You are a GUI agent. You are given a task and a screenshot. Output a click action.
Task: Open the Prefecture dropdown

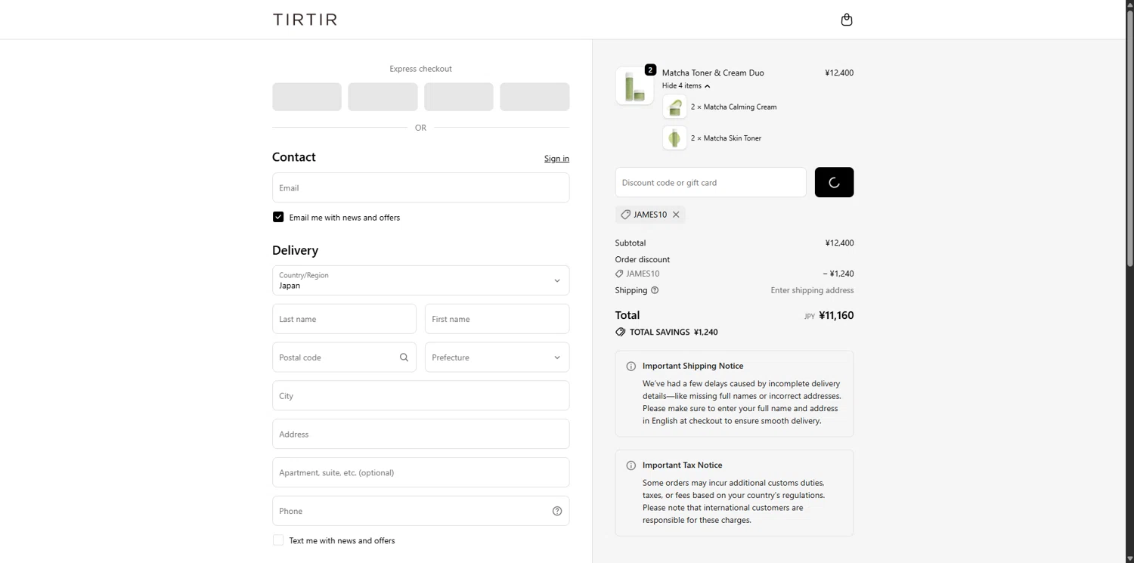497,357
